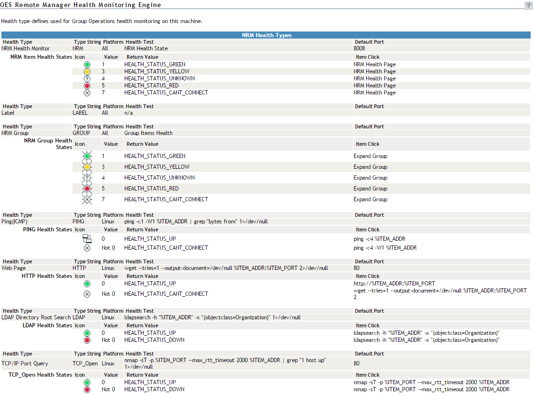Click green TCP_Open status up icon
Viewport: 533px width, 395px height.
point(87,382)
